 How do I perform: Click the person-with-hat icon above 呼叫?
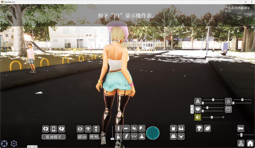click(x=96, y=129)
